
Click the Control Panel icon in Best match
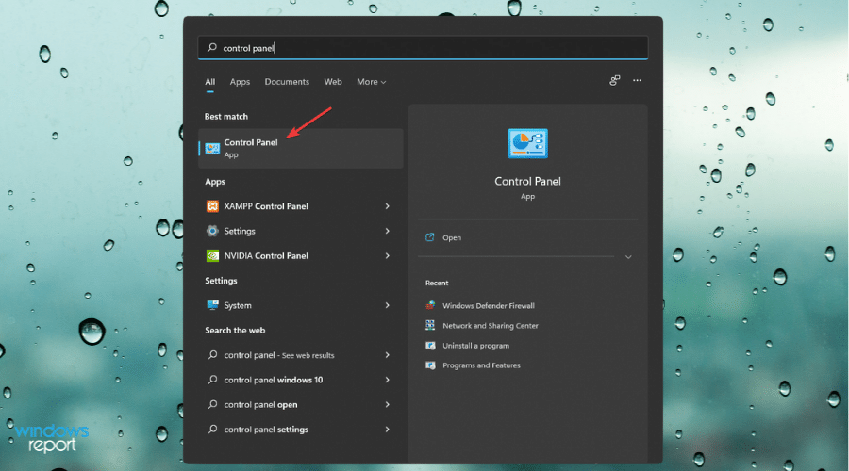click(212, 148)
